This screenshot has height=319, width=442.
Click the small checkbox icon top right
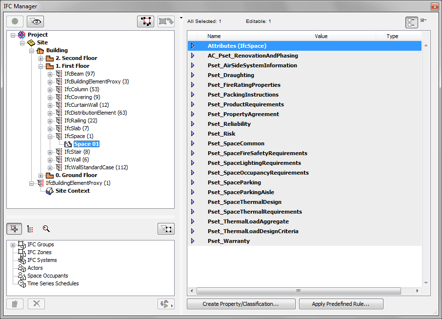click(423, 20)
